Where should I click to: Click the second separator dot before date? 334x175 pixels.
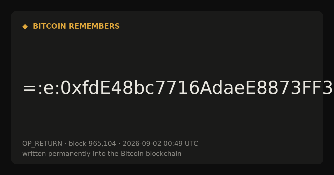click(119, 144)
